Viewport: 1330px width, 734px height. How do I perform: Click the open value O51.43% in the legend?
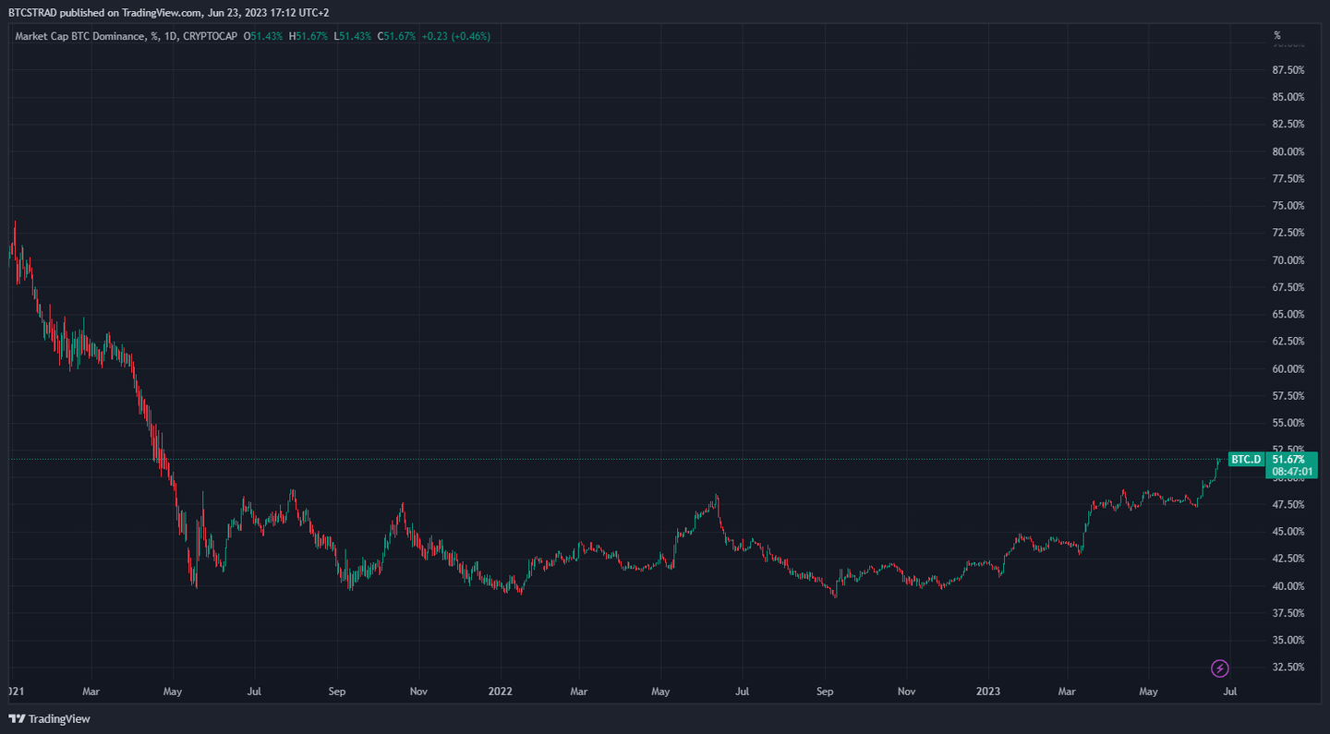point(264,36)
